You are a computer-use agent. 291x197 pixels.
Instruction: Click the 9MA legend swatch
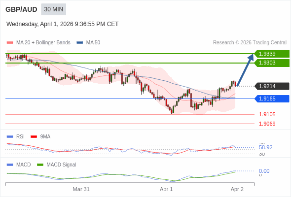pyautogui.click(x=34, y=137)
